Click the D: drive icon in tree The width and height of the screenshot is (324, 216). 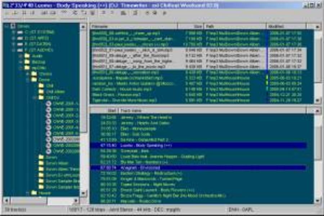click(20, 38)
